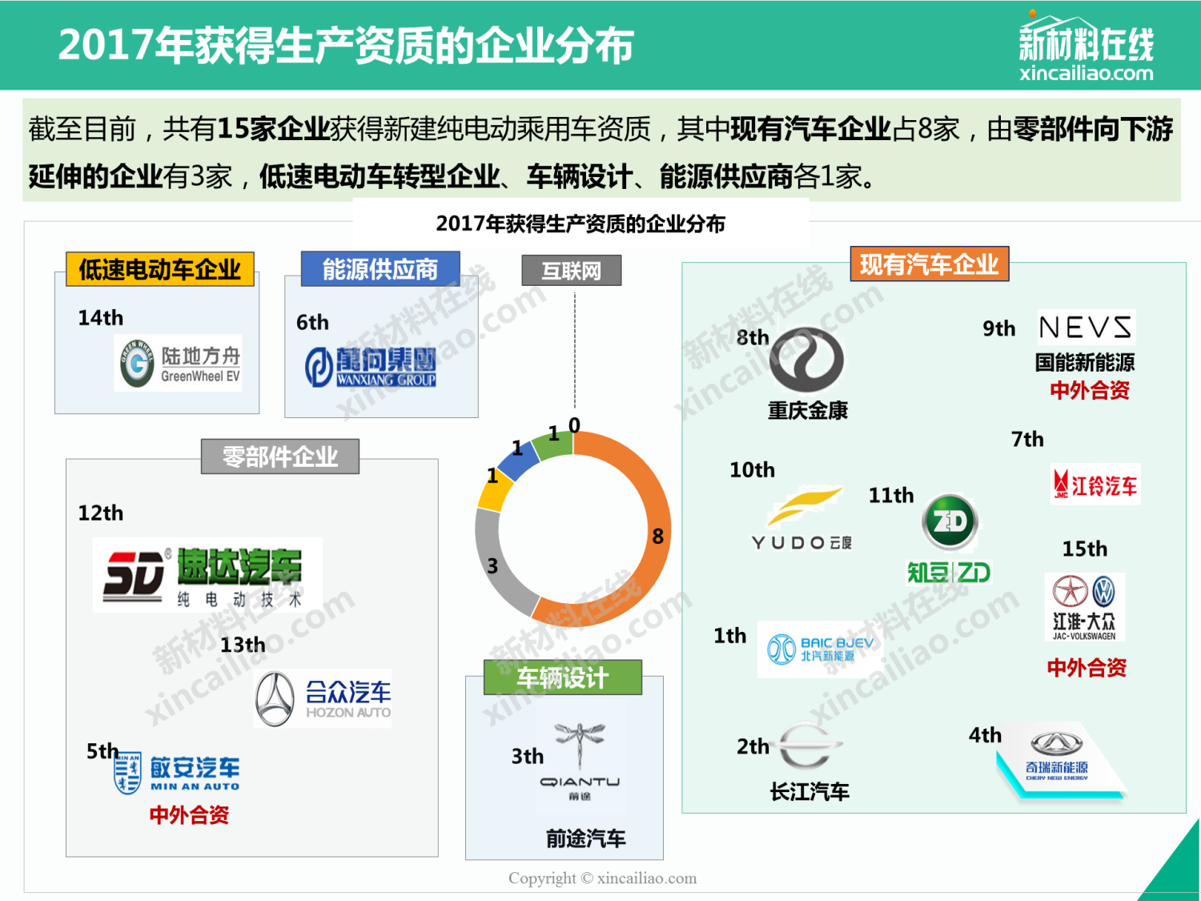The width and height of the screenshot is (1201, 901).
Task: Click the Wanxiang Group logo
Action: pyautogui.click(x=371, y=368)
